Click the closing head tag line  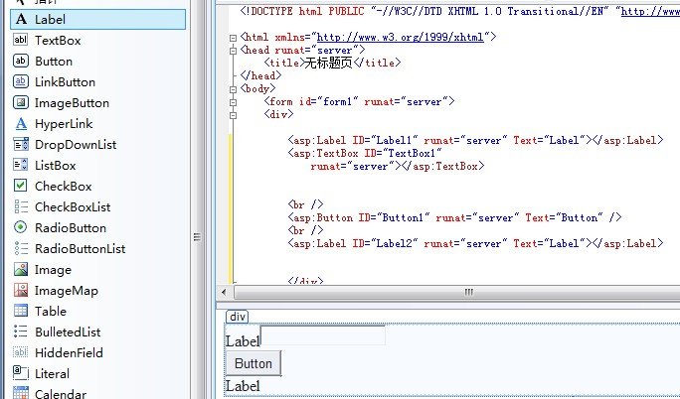(260, 75)
